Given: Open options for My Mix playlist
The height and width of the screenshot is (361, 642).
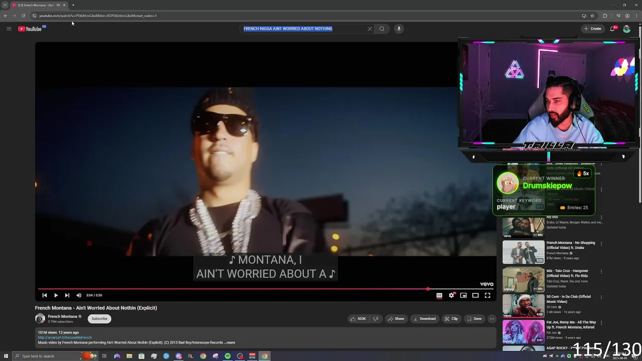Looking at the screenshot, I should (601, 218).
